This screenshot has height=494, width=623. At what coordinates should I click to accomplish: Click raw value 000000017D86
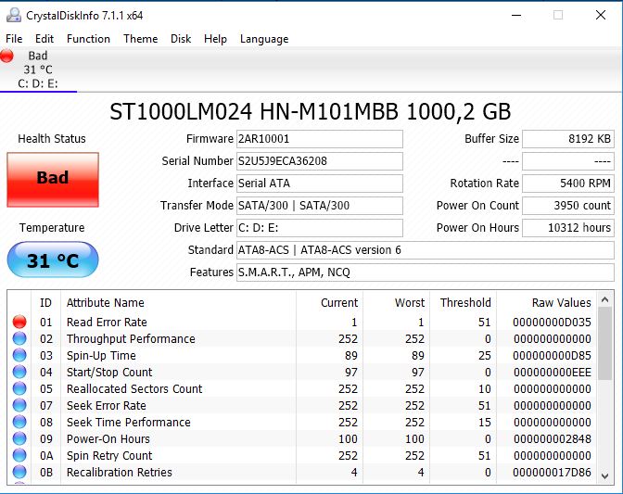[552, 472]
